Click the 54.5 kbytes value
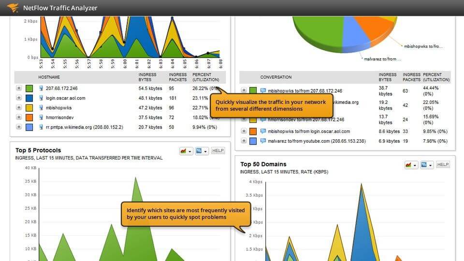 pyautogui.click(x=150, y=88)
